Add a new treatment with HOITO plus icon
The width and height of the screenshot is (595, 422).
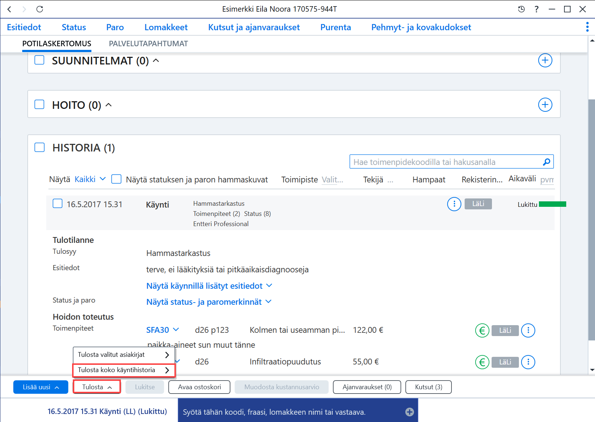pos(545,105)
